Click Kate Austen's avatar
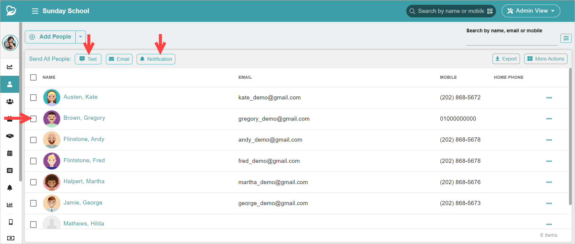The height and width of the screenshot is (244, 575). pos(52,98)
